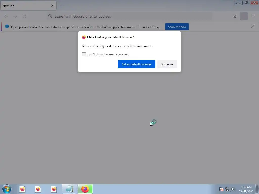This screenshot has height=194, width=259.
Task: Click the blue info icon in notification bar
Action: click(x=7, y=26)
